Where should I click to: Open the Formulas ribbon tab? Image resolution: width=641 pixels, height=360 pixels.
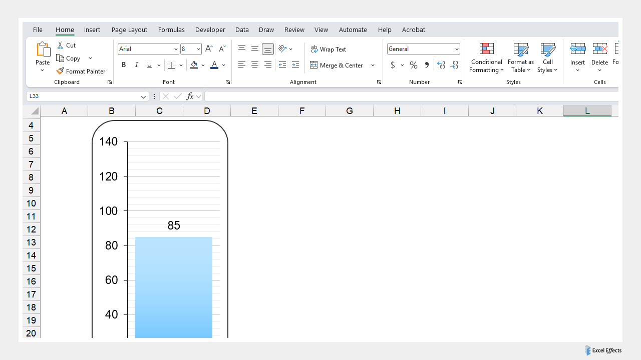tap(171, 29)
